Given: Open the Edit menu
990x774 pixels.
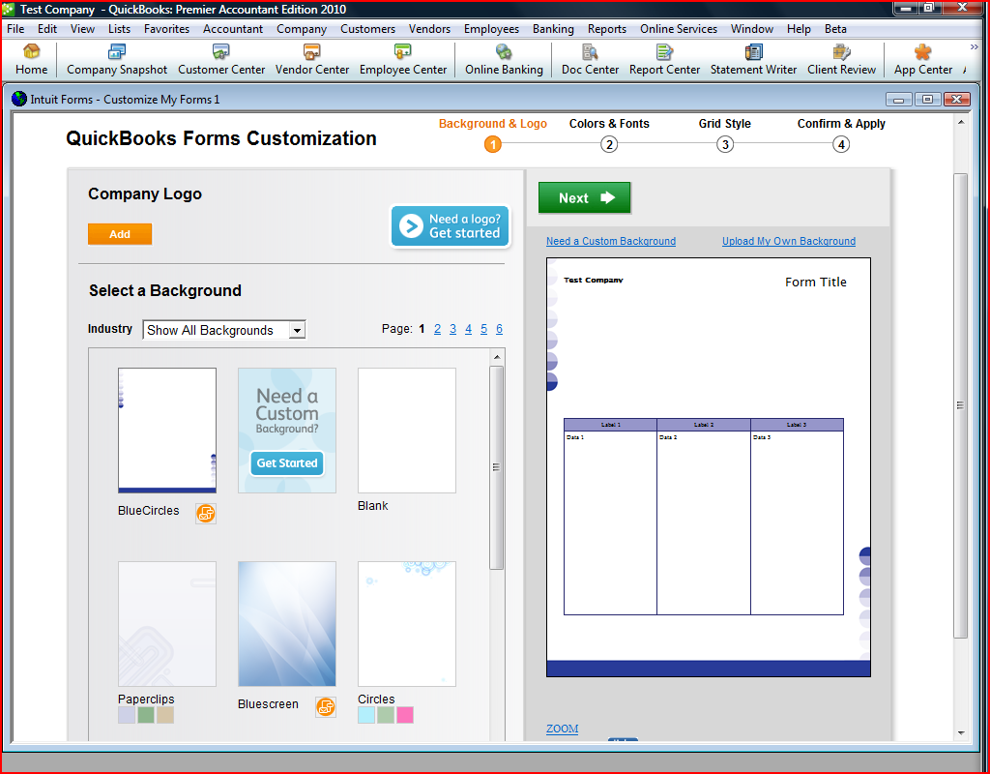Looking at the screenshot, I should (x=47, y=29).
